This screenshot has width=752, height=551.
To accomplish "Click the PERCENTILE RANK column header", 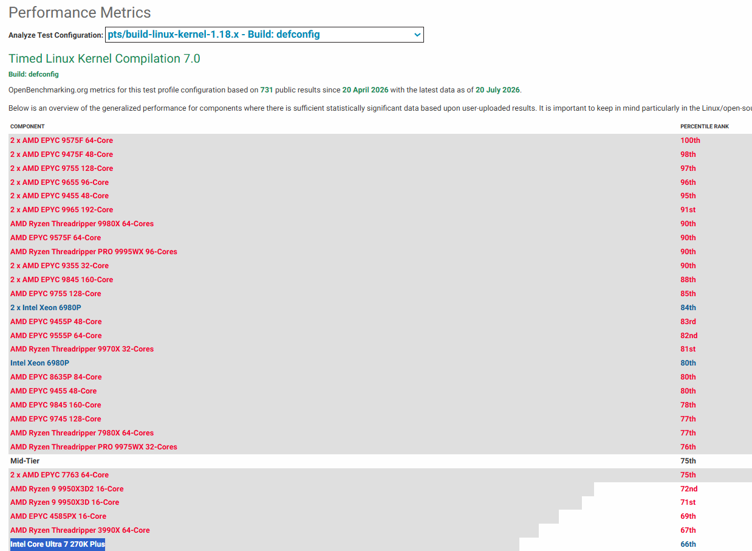I will point(705,126).
